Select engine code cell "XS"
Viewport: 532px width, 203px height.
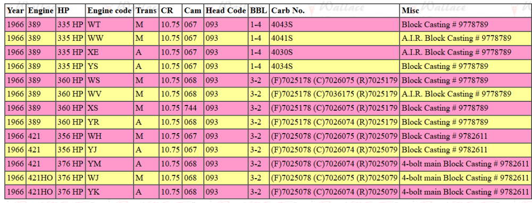point(110,108)
